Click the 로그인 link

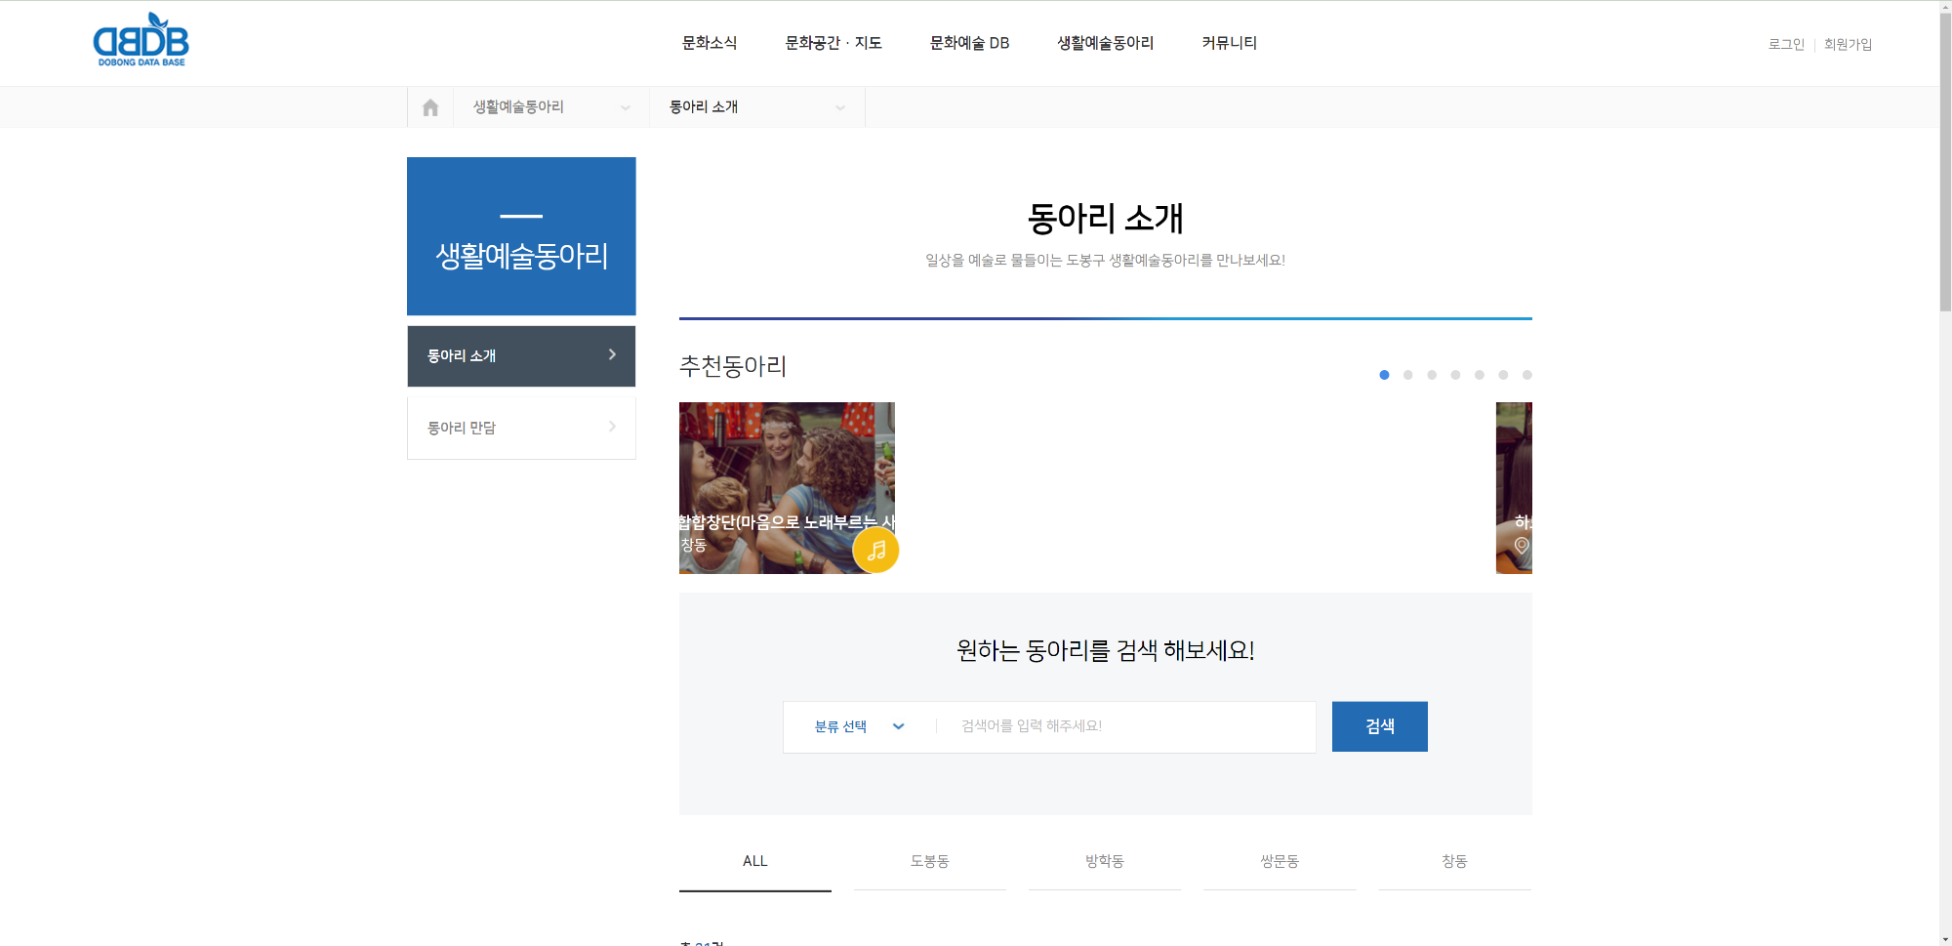point(1786,44)
